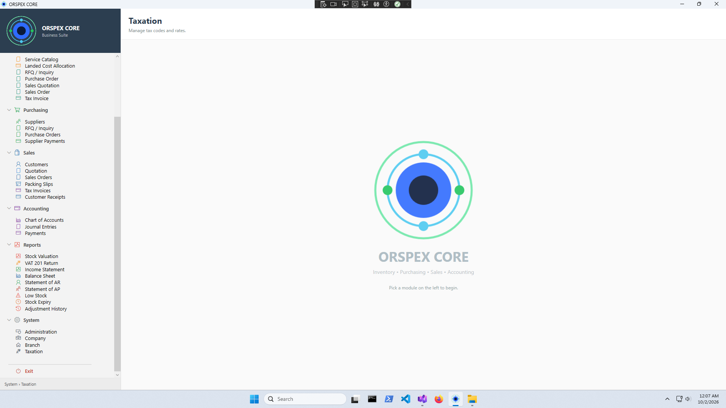Click the Supplier Payments icon

pyautogui.click(x=18, y=141)
